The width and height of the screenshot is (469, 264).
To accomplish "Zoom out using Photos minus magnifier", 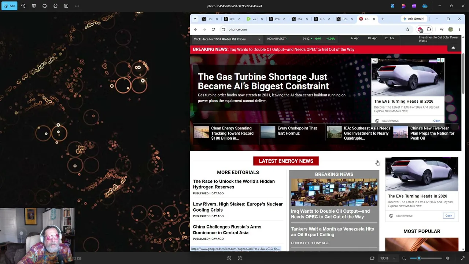I will coord(404,258).
